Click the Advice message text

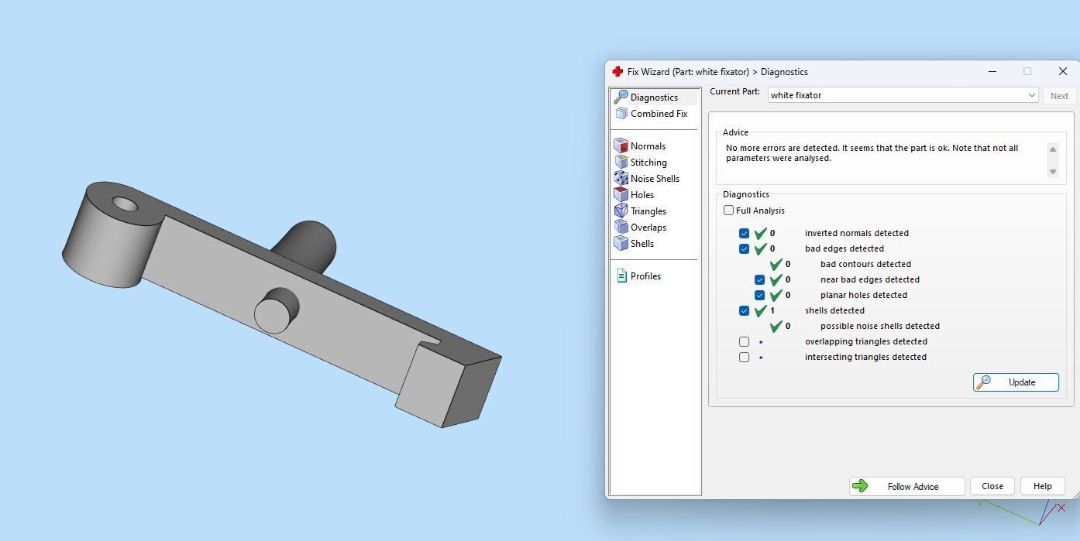[x=872, y=152]
